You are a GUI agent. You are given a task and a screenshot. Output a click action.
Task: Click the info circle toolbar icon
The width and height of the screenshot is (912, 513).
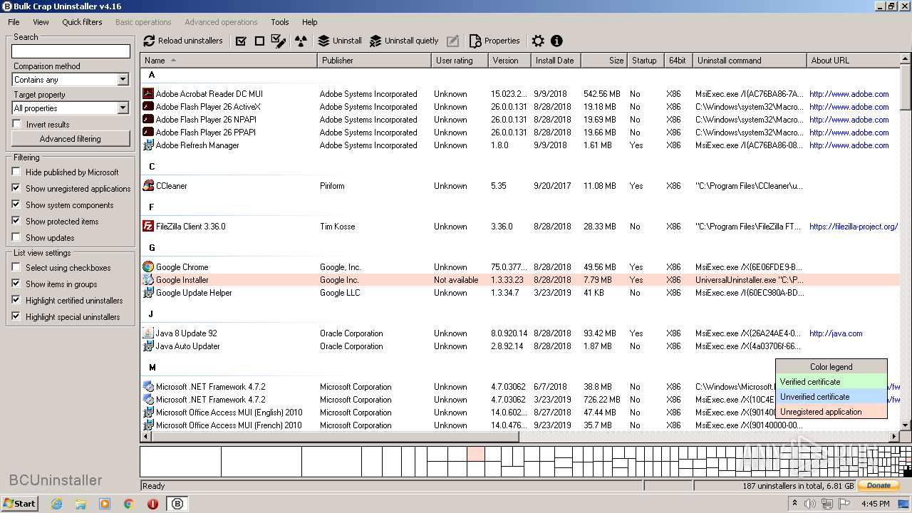pyautogui.click(x=556, y=41)
